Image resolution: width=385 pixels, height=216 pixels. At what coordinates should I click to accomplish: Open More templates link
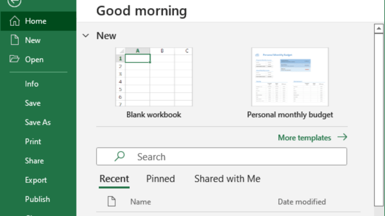pyautogui.click(x=305, y=138)
